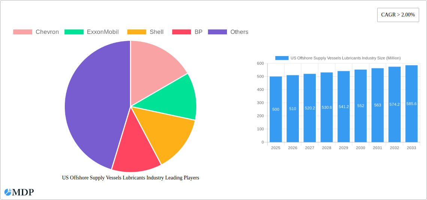Image resolution: width=427 pixels, height=200 pixels.
Task: Click the 2031 bar labeled 563
Action: point(378,105)
